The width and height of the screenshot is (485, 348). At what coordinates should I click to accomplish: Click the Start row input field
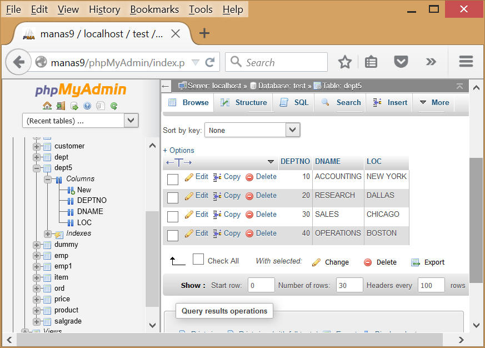click(261, 285)
